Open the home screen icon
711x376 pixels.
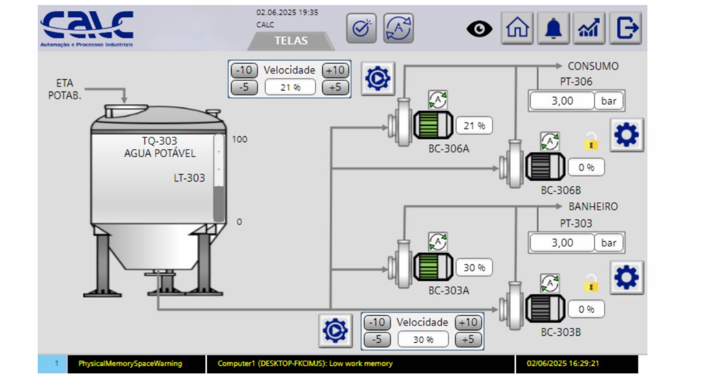517,28
